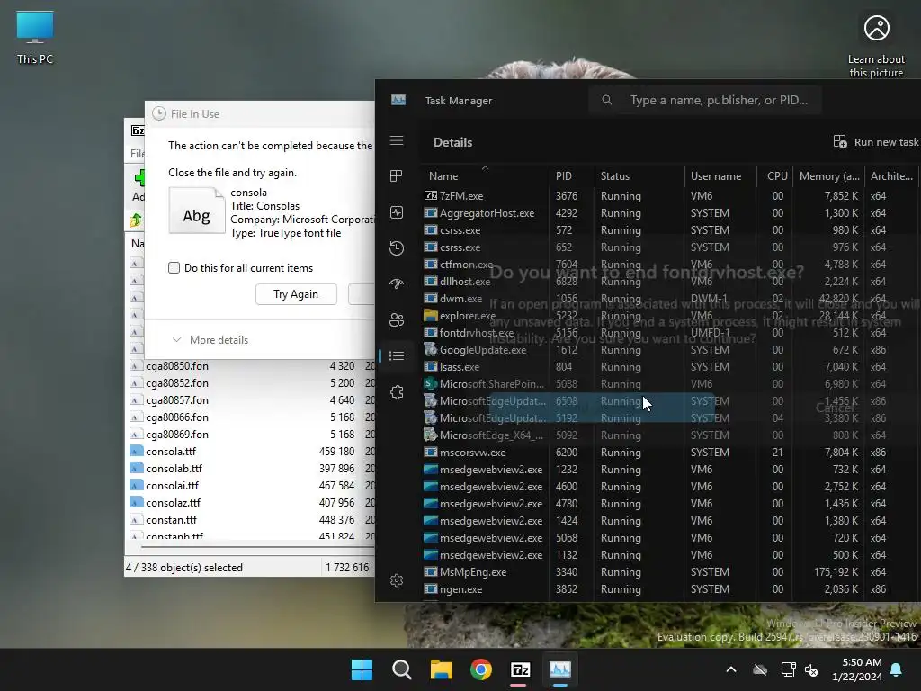Select cga80866.fon in 7-Zip file list
Screen dimensions: 921x691
tap(252, 417)
